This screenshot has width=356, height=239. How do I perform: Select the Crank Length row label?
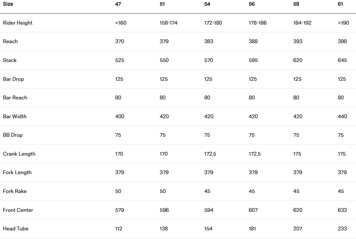(x=19, y=154)
